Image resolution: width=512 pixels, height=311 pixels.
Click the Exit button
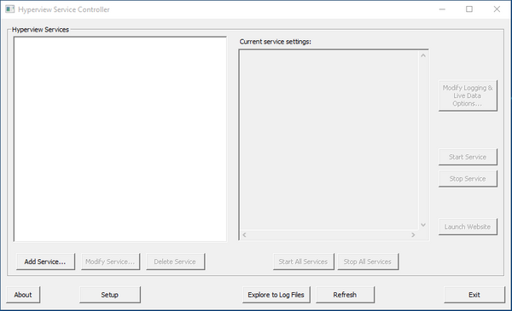pyautogui.click(x=474, y=295)
